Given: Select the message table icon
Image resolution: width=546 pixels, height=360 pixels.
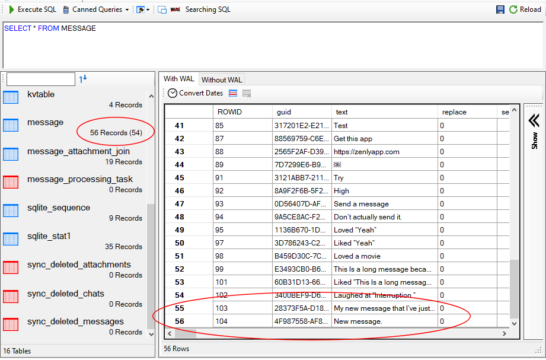Looking at the screenshot, I should [11, 125].
